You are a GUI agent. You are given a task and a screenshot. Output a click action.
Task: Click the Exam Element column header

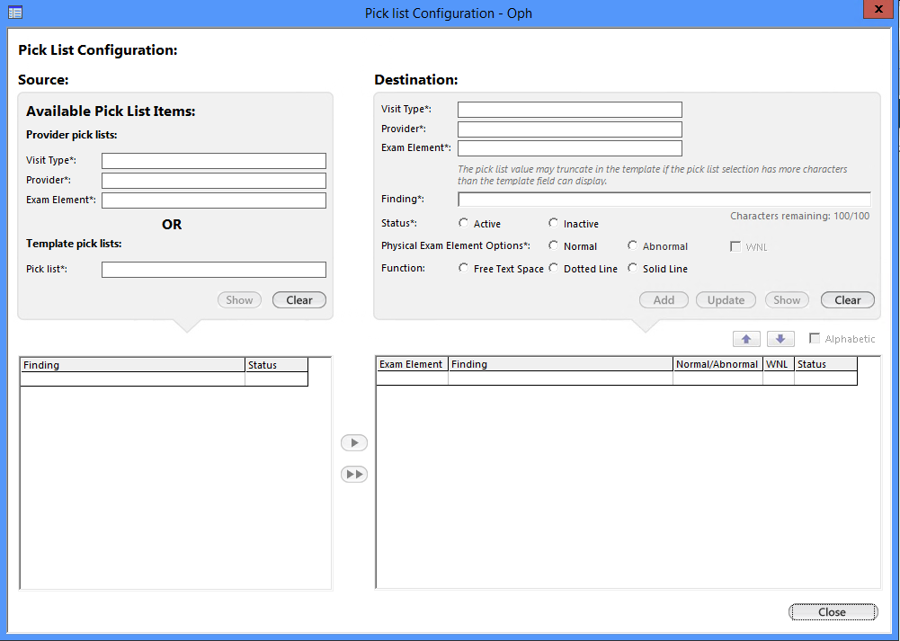412,364
